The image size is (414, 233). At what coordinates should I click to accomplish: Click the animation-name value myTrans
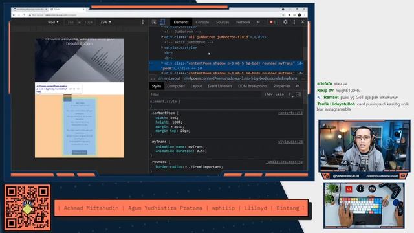(195, 147)
